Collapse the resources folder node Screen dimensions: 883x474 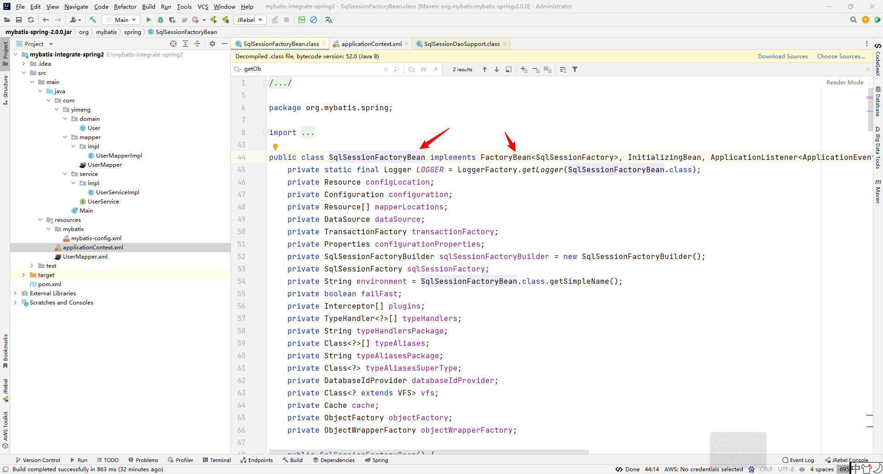point(40,220)
